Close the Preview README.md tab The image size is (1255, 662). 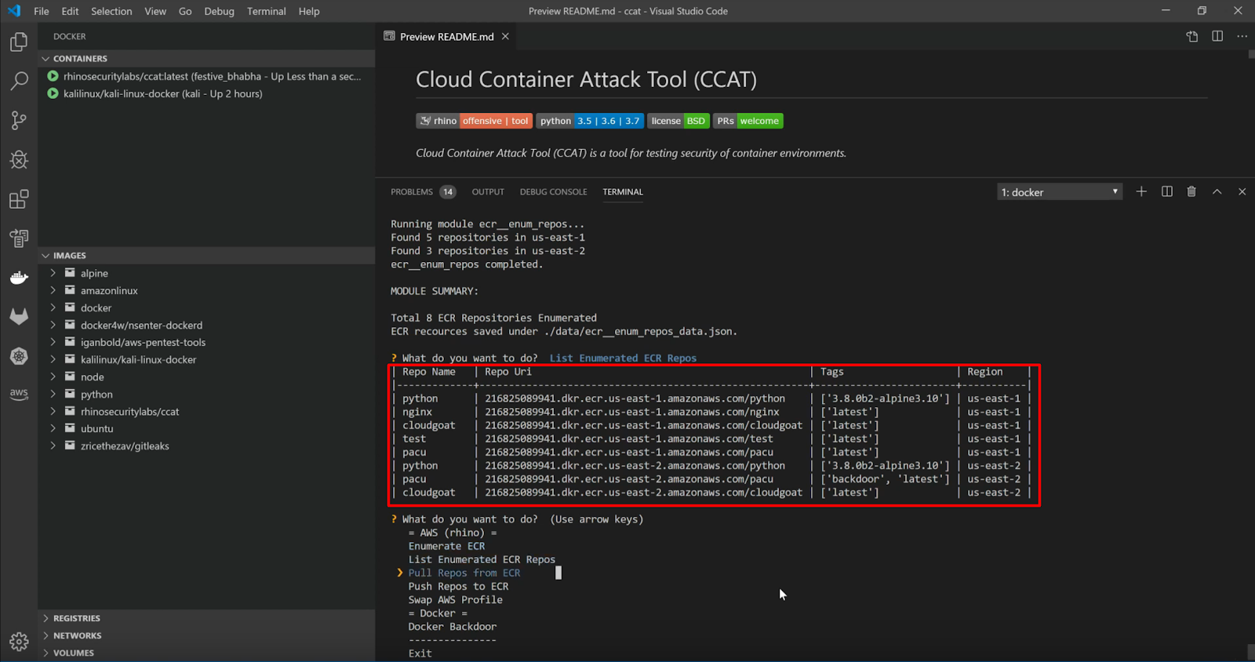[505, 37]
